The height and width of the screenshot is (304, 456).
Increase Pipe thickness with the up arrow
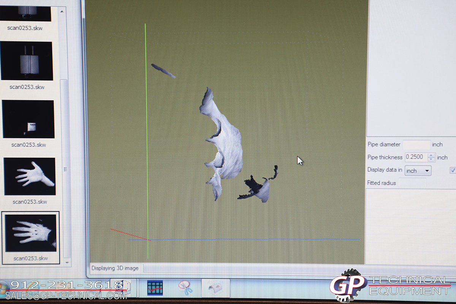pos(431,155)
